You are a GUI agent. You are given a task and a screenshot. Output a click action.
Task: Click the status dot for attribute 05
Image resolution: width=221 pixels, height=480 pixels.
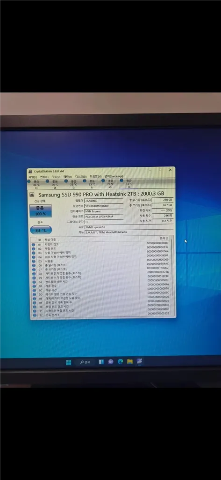tap(34, 261)
